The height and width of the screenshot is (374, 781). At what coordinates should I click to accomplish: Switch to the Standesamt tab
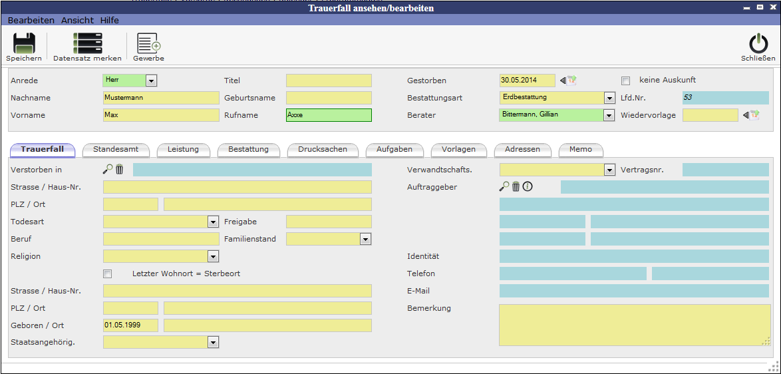click(116, 150)
